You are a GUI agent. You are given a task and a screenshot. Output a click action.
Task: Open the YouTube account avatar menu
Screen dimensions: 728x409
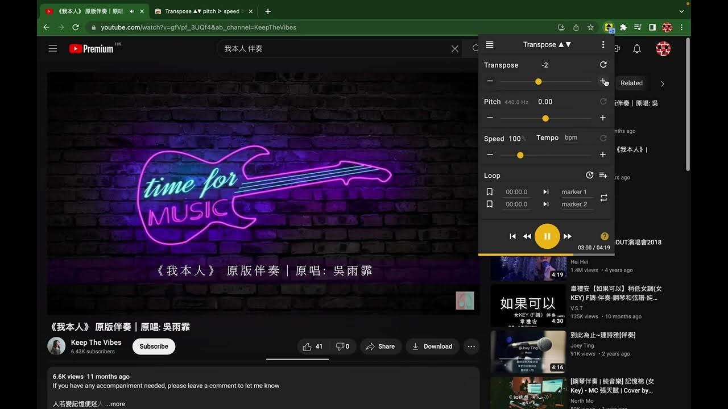(x=663, y=49)
